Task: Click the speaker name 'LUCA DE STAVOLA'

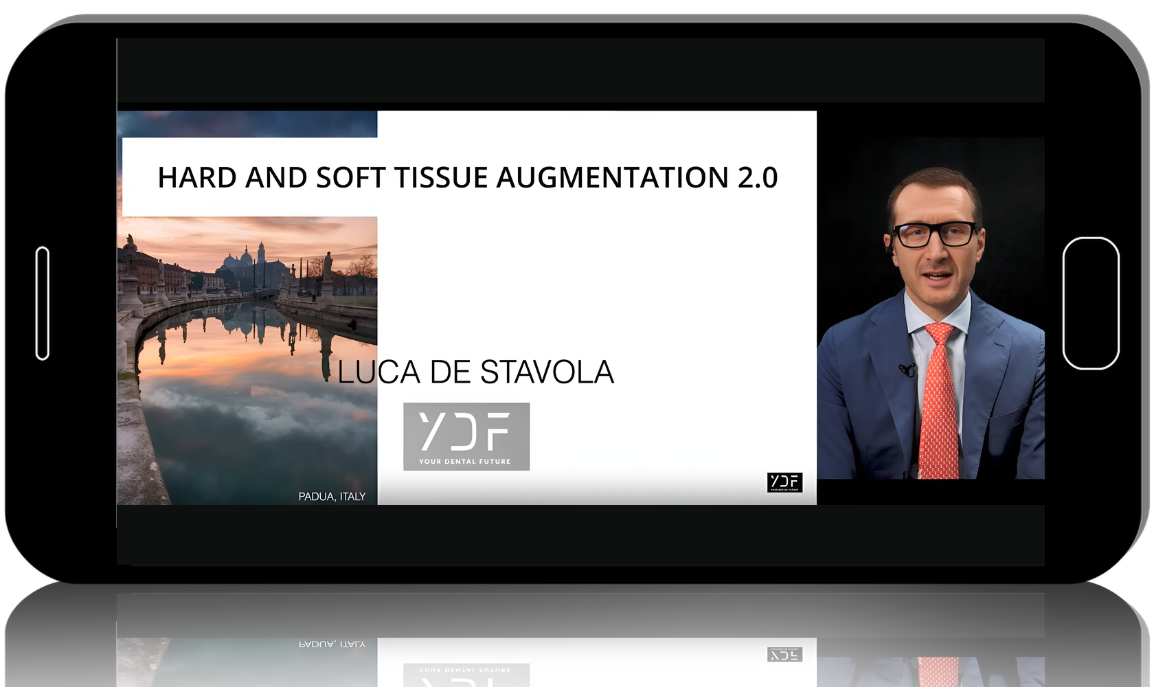Action: [x=475, y=372]
